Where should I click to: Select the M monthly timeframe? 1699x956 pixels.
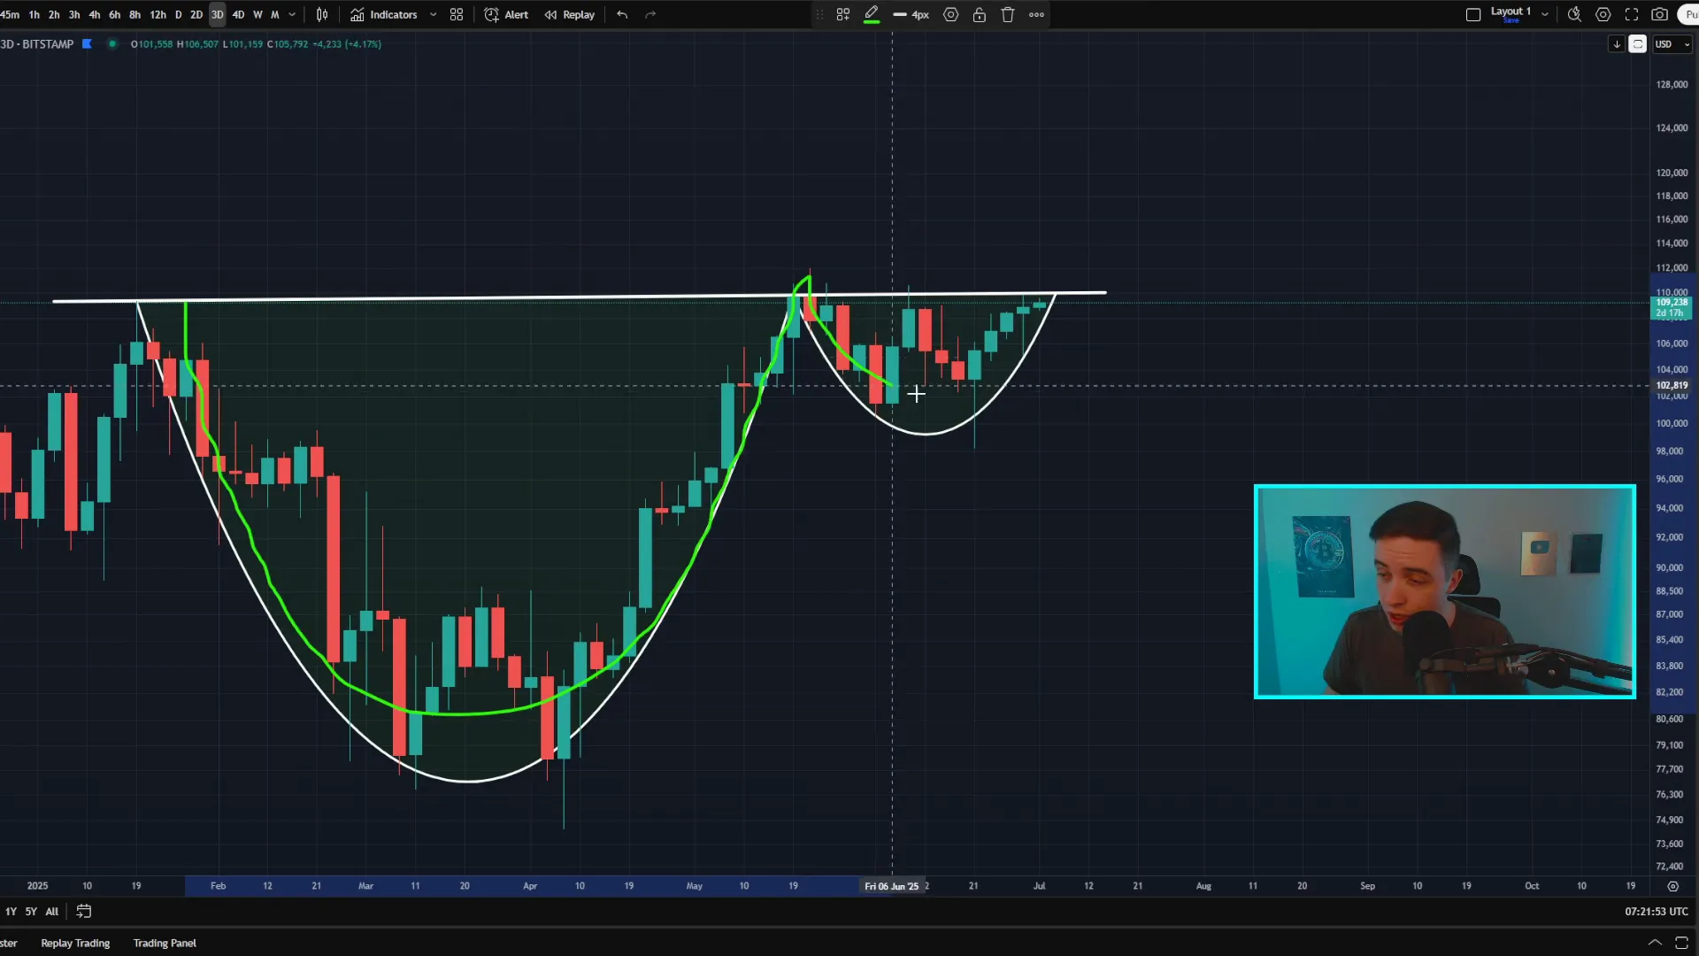tap(274, 15)
